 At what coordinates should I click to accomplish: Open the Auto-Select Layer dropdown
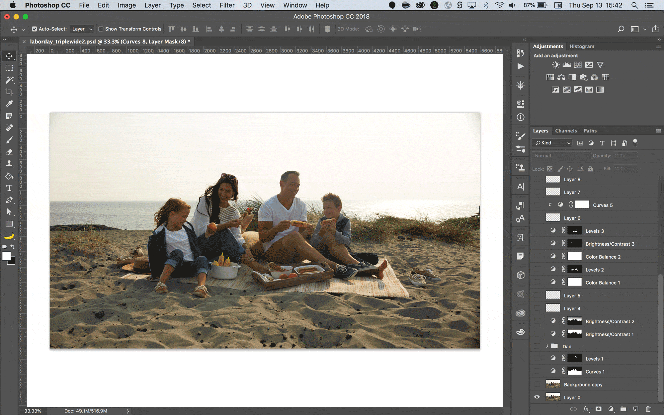click(x=82, y=29)
